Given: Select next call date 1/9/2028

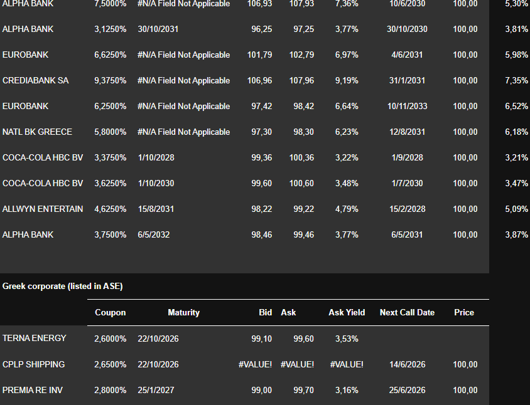Looking at the screenshot, I should pos(407,157).
